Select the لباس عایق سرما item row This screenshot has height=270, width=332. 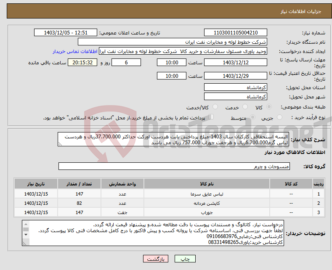coord(170,194)
